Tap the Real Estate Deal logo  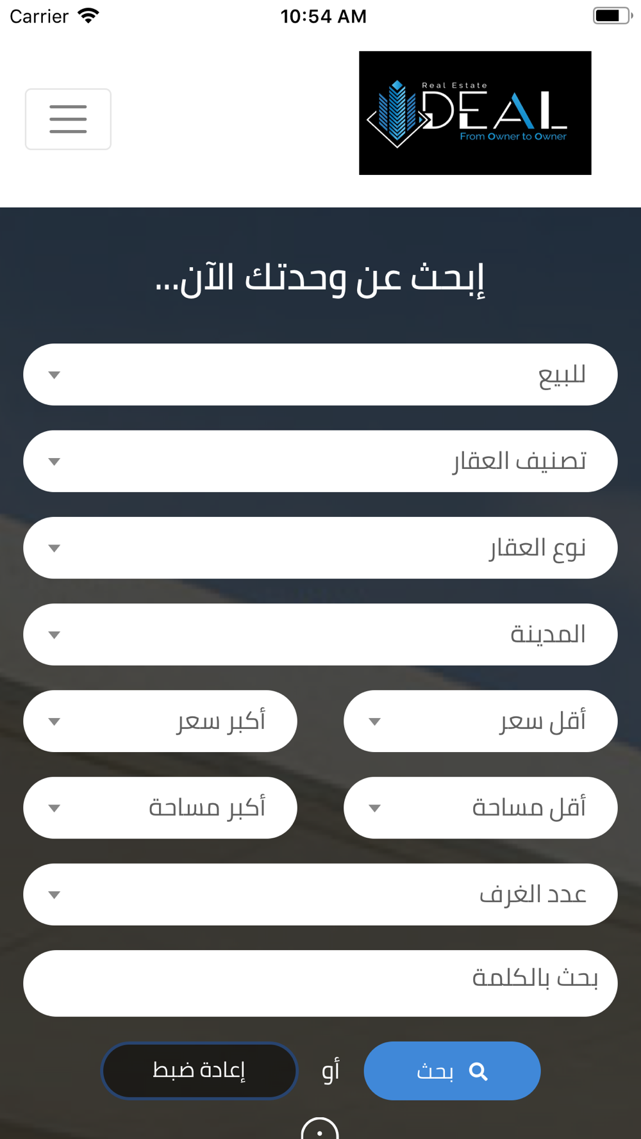click(475, 113)
